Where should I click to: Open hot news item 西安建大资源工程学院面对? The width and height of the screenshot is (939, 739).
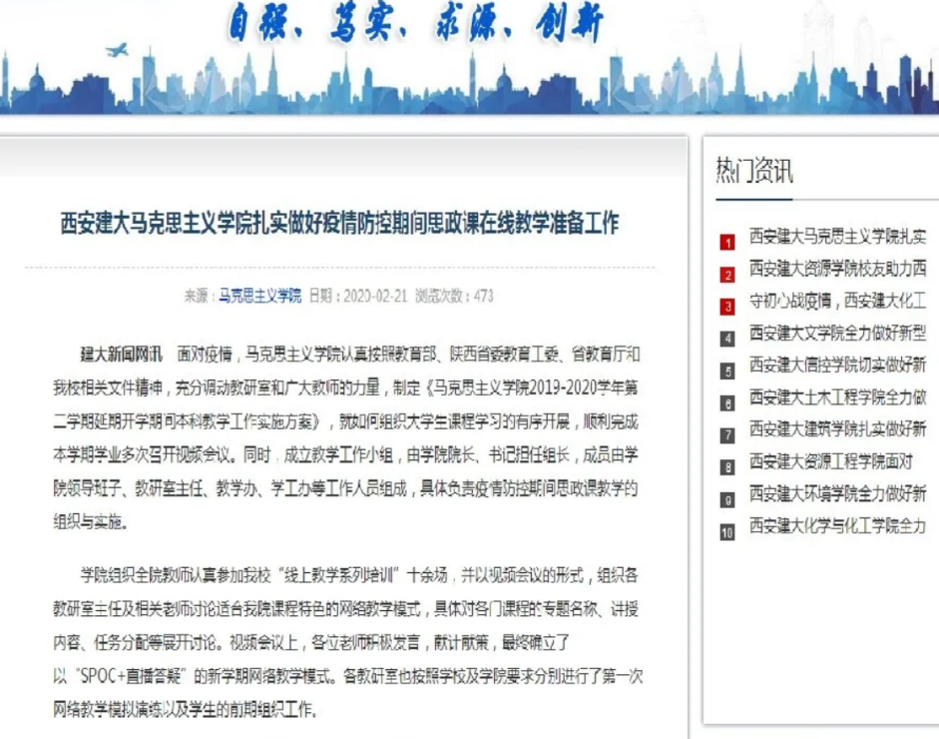[x=830, y=461]
